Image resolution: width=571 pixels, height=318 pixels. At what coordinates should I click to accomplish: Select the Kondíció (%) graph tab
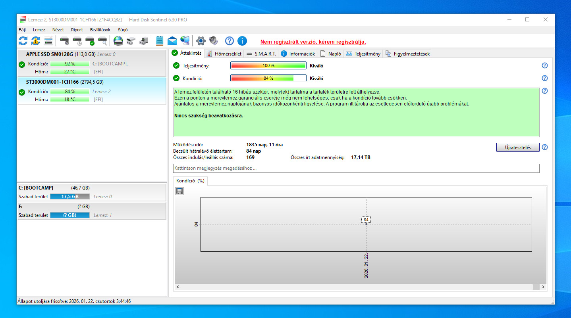pyautogui.click(x=190, y=180)
